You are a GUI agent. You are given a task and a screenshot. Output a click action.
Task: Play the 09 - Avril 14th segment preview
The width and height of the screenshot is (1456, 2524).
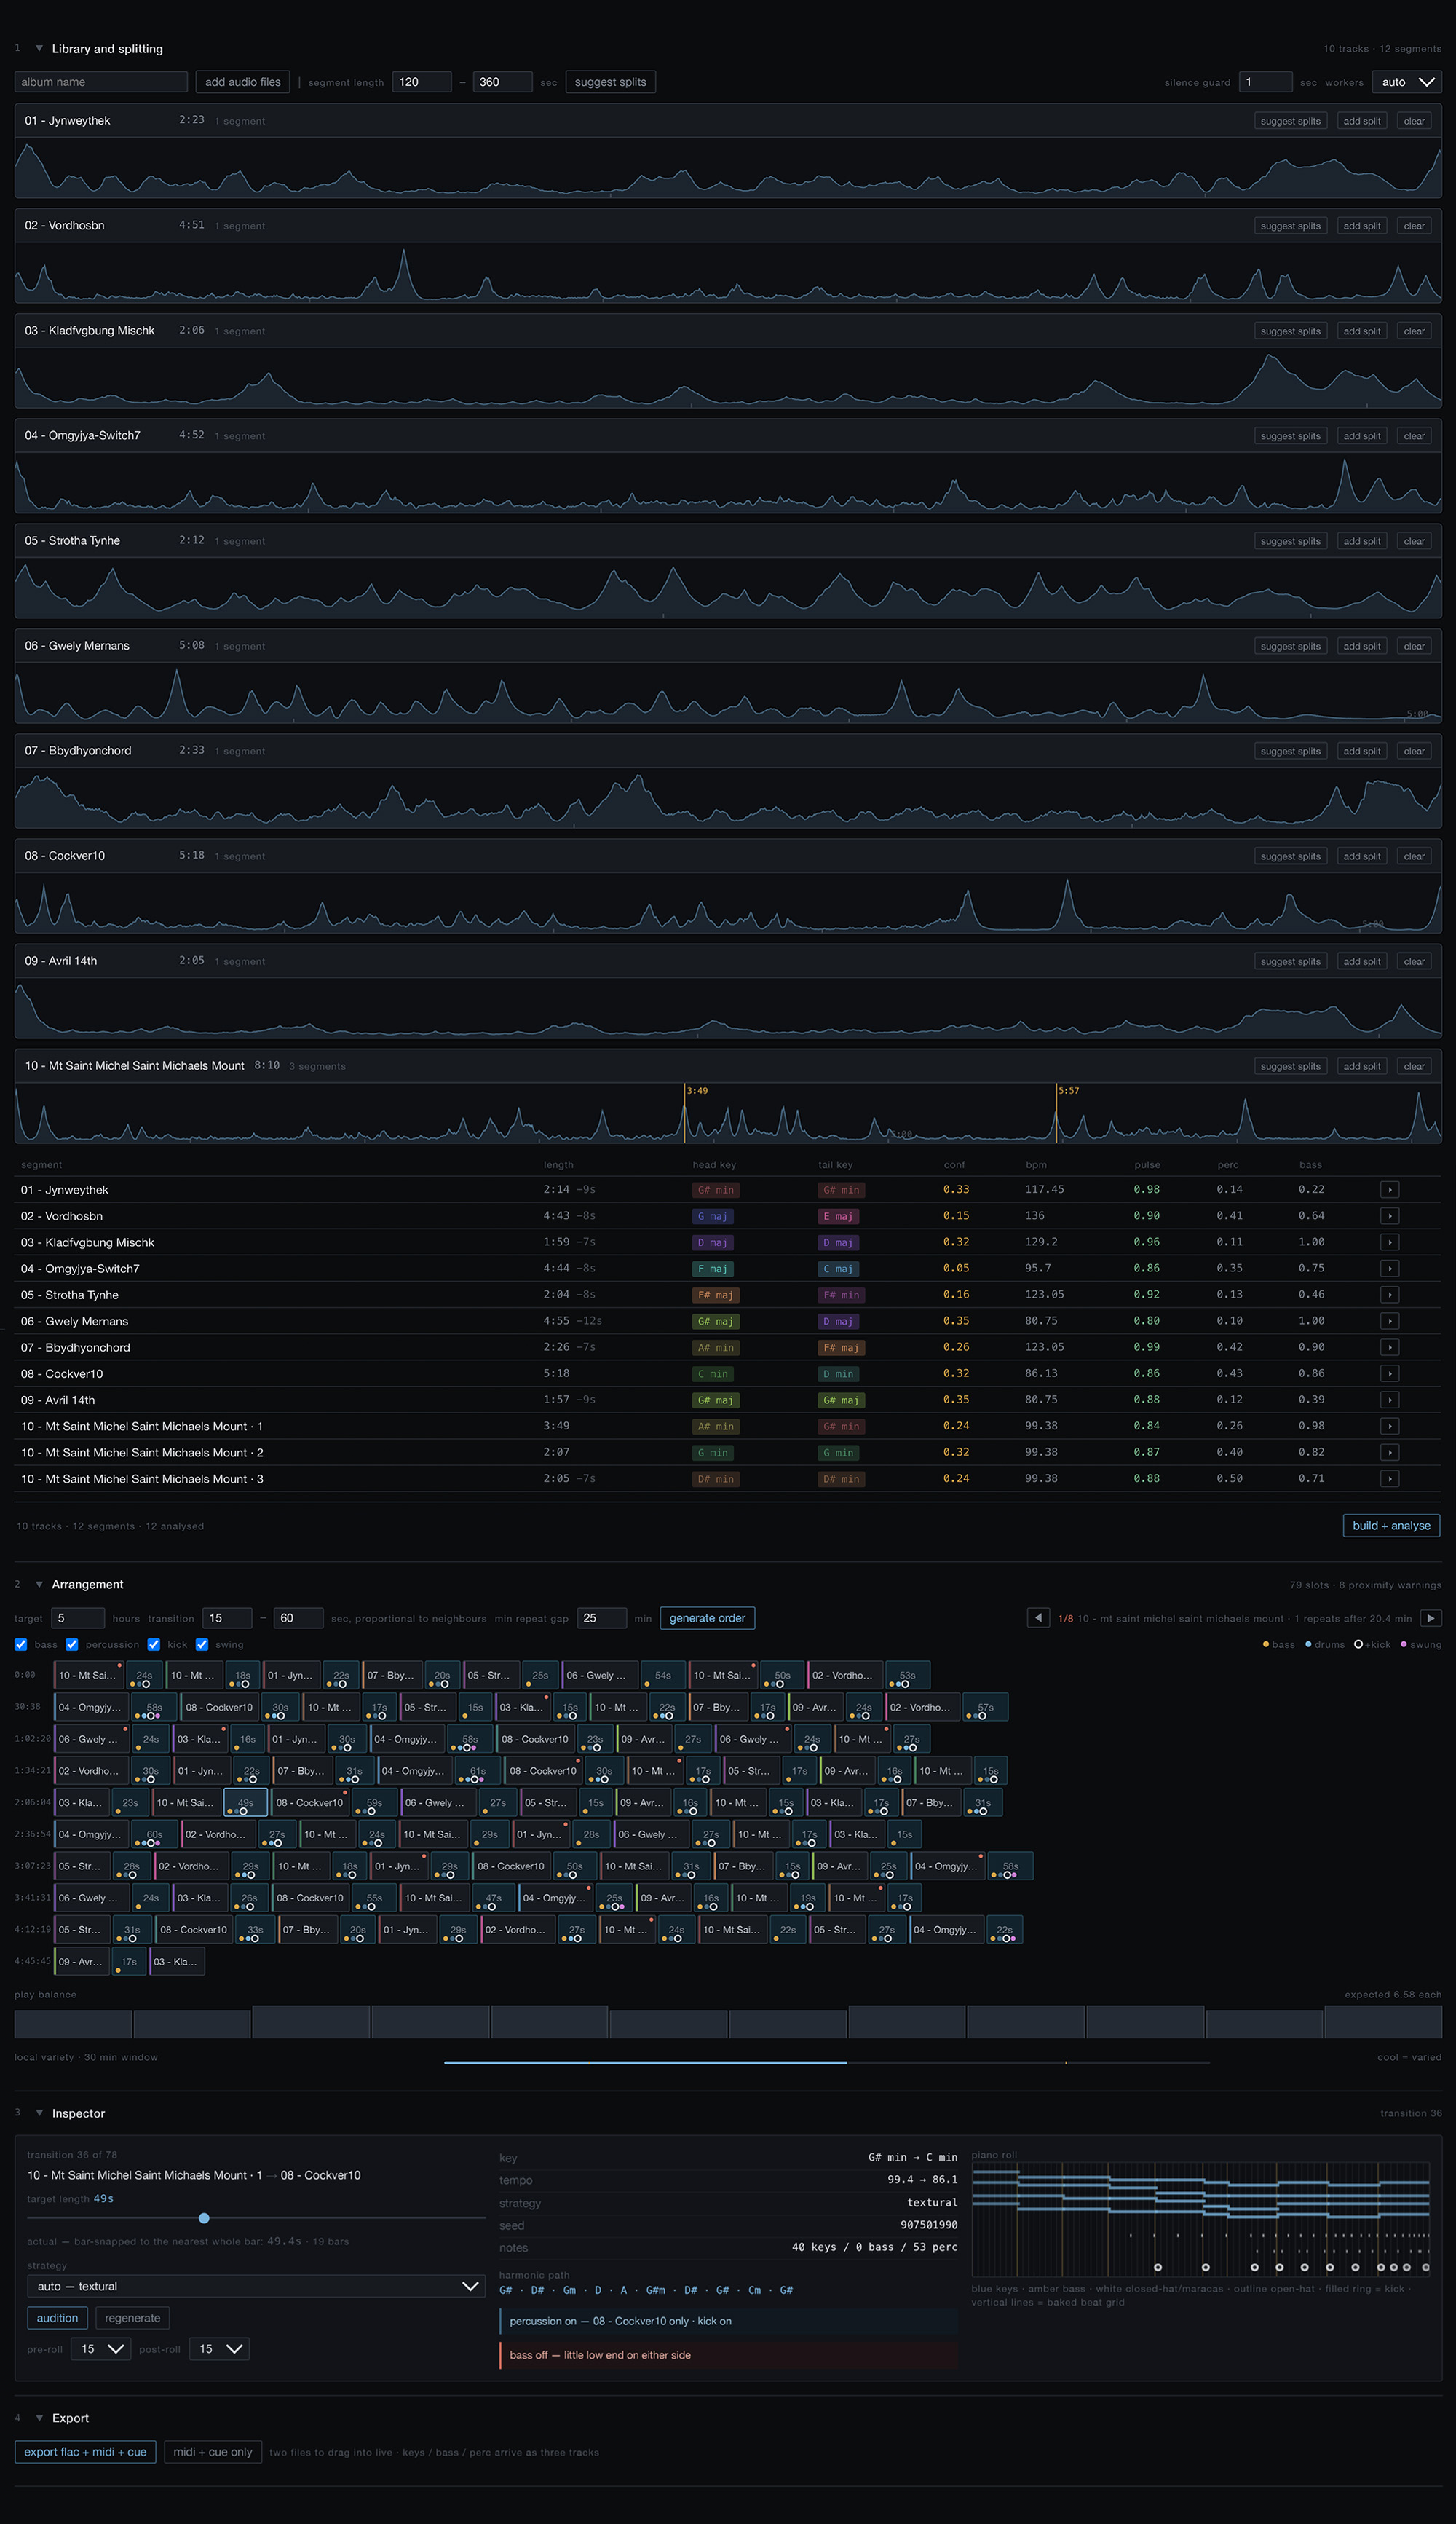tap(1389, 1400)
